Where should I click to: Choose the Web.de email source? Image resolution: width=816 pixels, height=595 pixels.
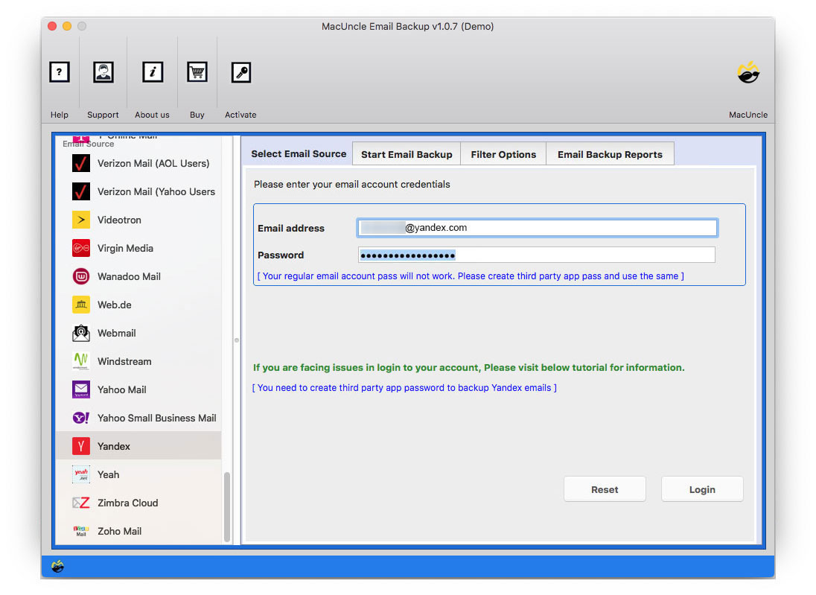pos(80,305)
